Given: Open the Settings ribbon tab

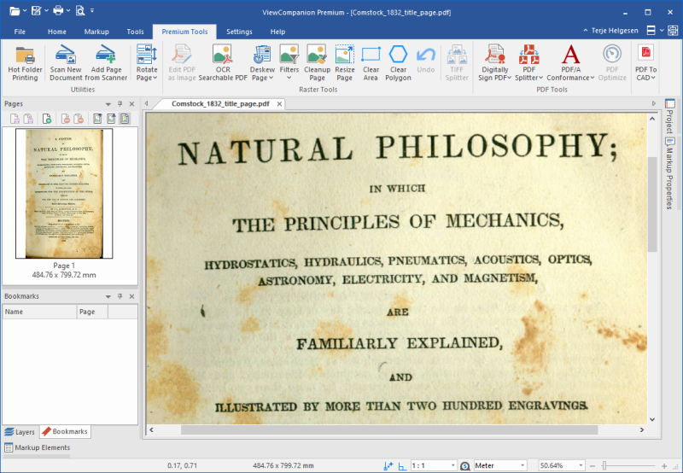Looking at the screenshot, I should (239, 32).
